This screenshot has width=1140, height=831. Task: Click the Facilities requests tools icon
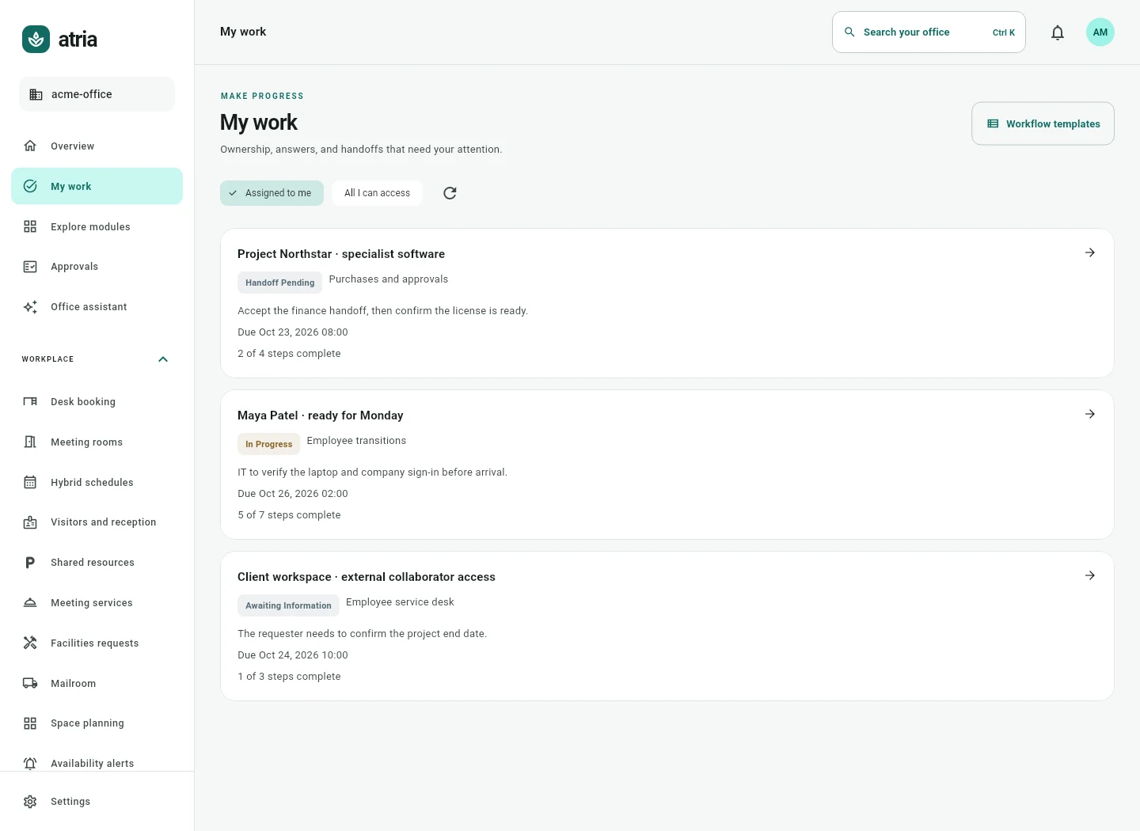click(30, 643)
